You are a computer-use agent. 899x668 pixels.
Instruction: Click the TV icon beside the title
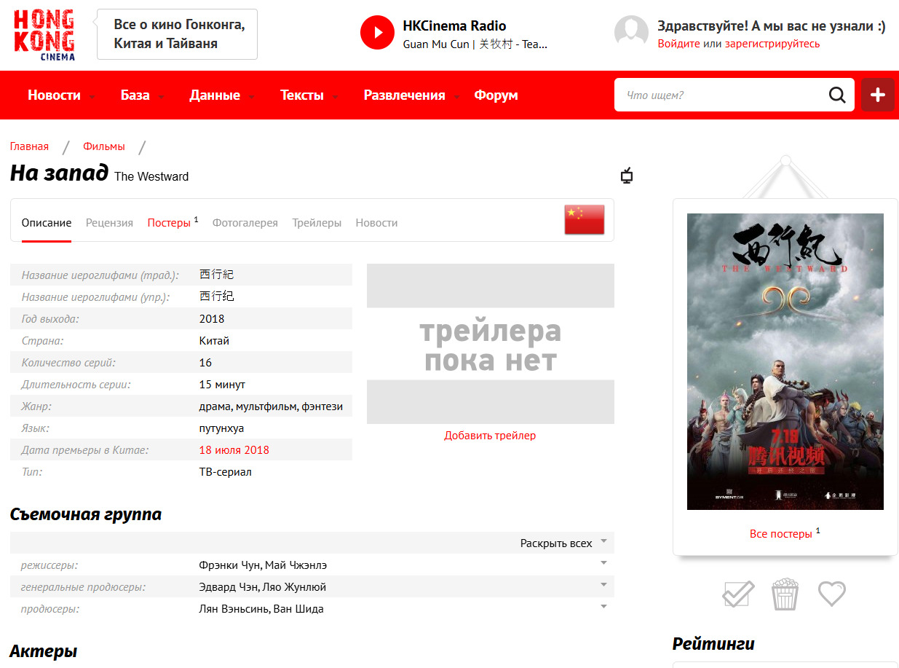pyautogui.click(x=626, y=176)
